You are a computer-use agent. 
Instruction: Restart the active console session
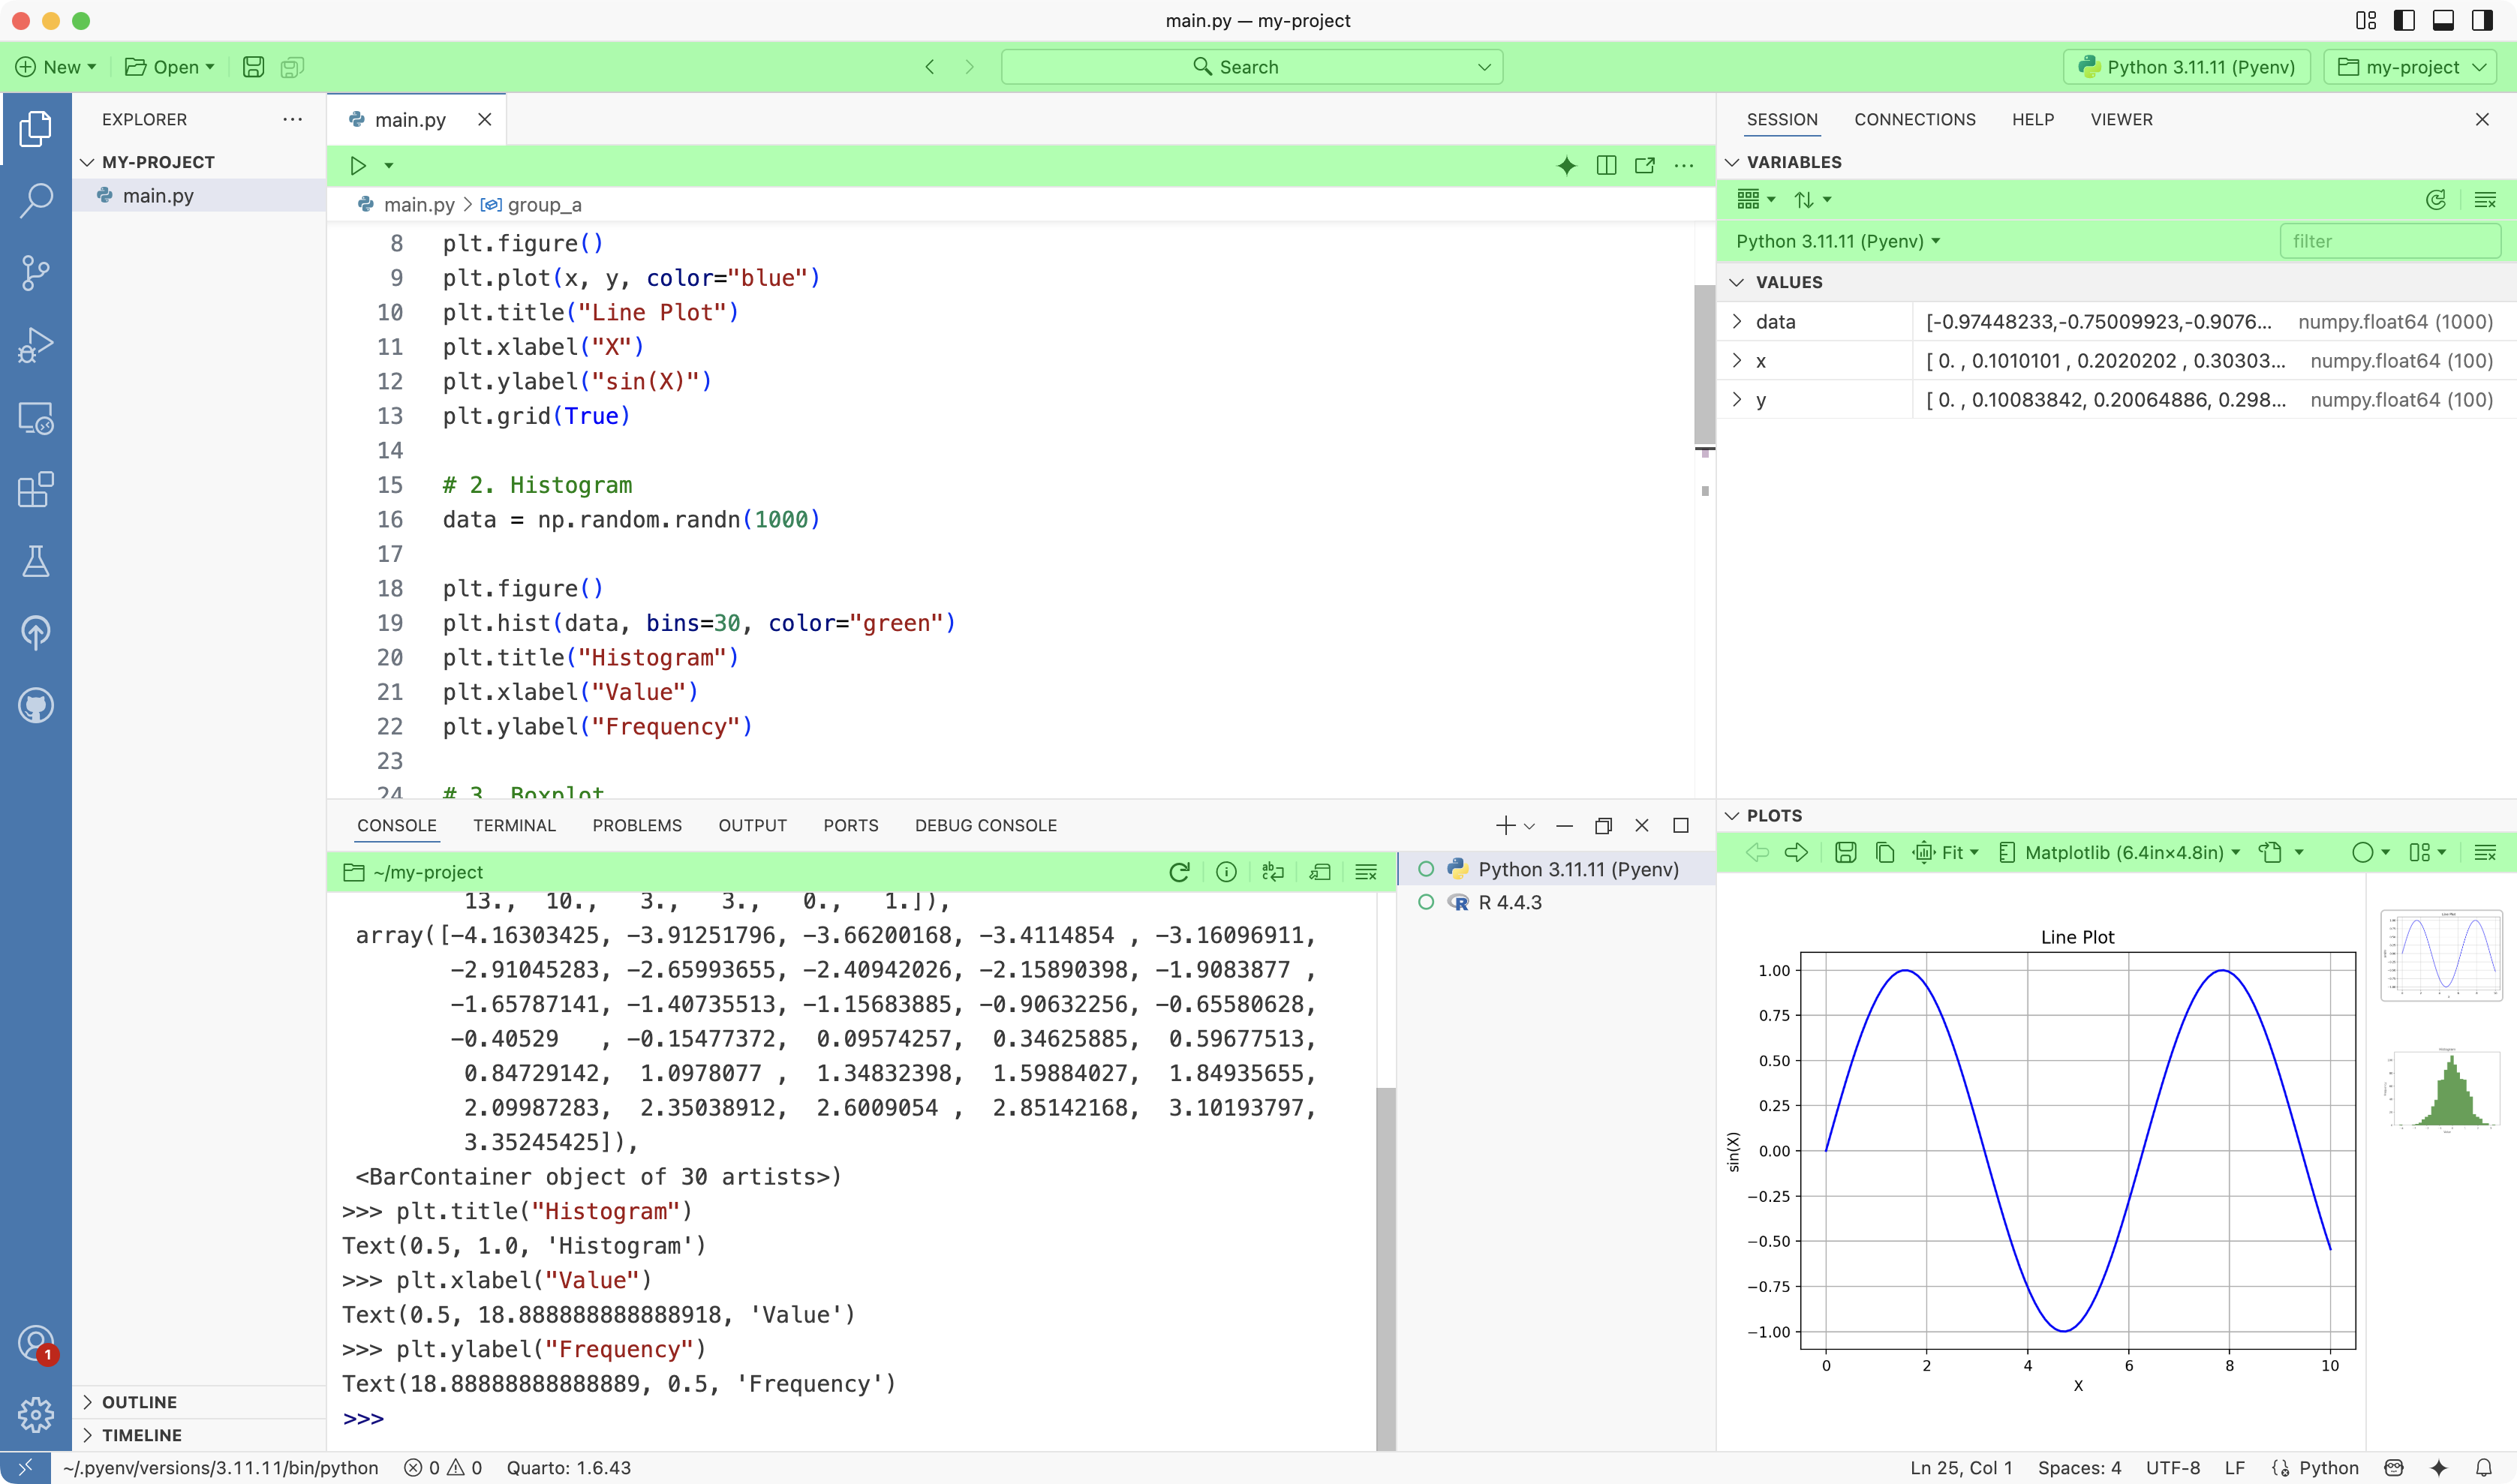point(1180,871)
